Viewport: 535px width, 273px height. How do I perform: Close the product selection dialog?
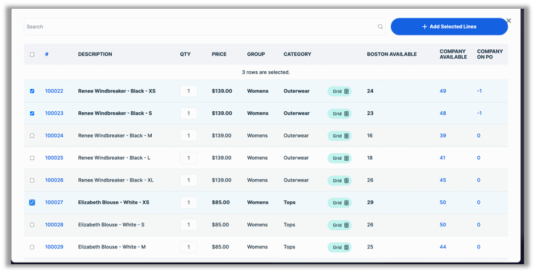(509, 21)
